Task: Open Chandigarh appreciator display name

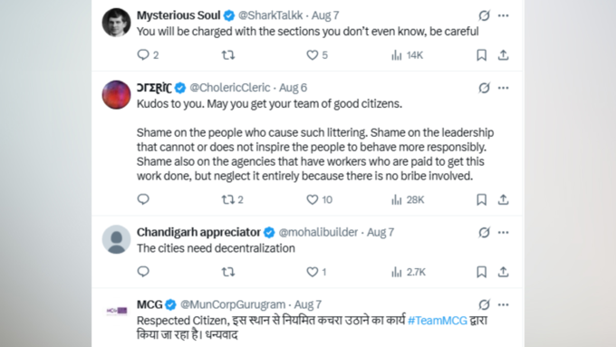Action: click(x=198, y=232)
